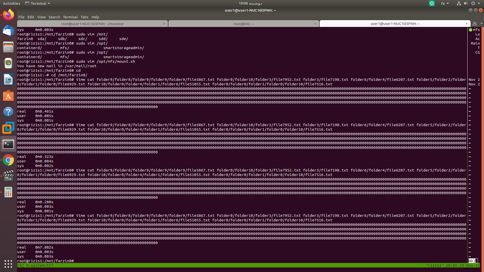Click the clock in the top bar
This screenshot has height=272, width=484.
[250, 4]
